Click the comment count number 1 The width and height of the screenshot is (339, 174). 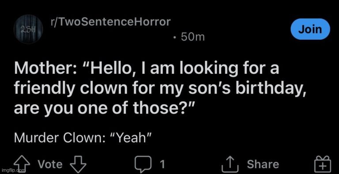tap(162, 164)
